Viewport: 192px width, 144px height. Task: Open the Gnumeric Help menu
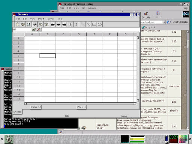pos(59,19)
